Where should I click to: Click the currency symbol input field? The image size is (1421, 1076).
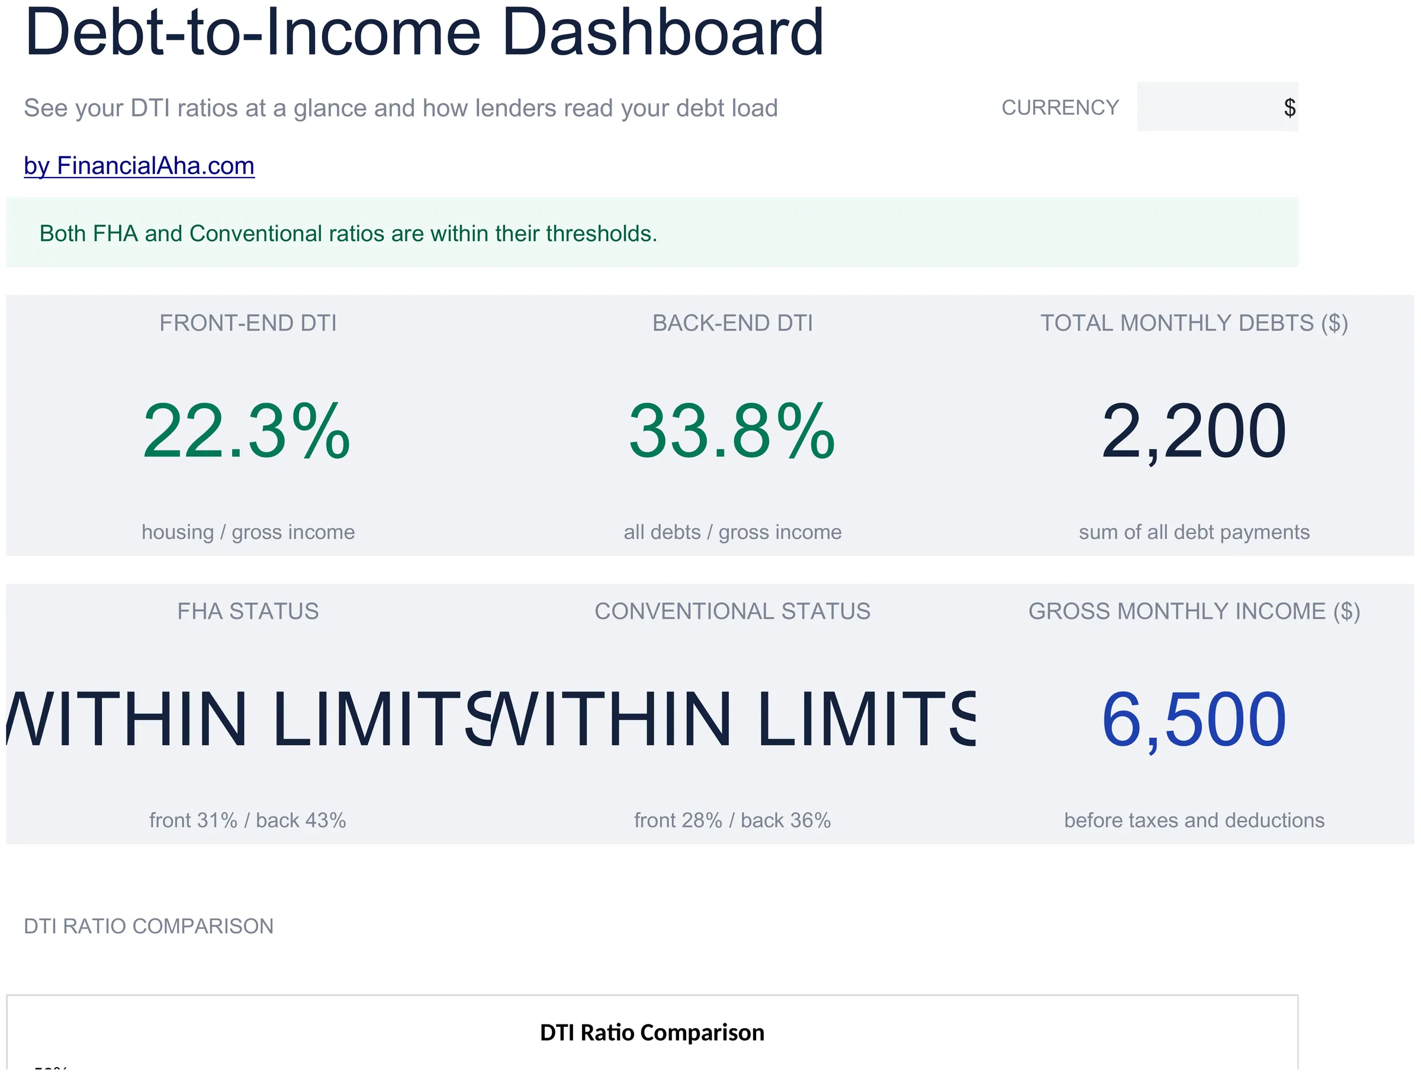[1217, 107]
